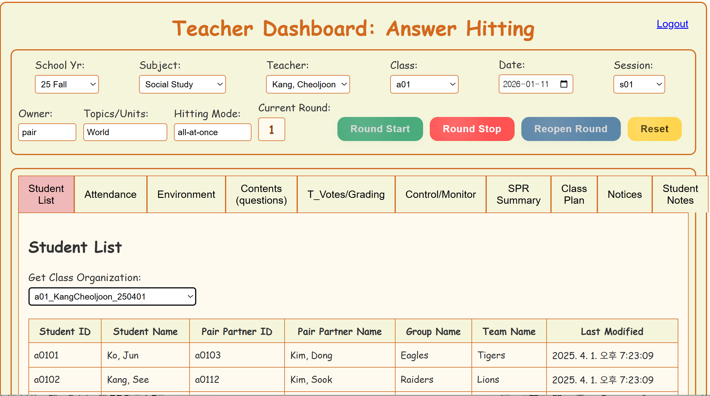Expand the School Yr dropdown

pyautogui.click(x=67, y=84)
